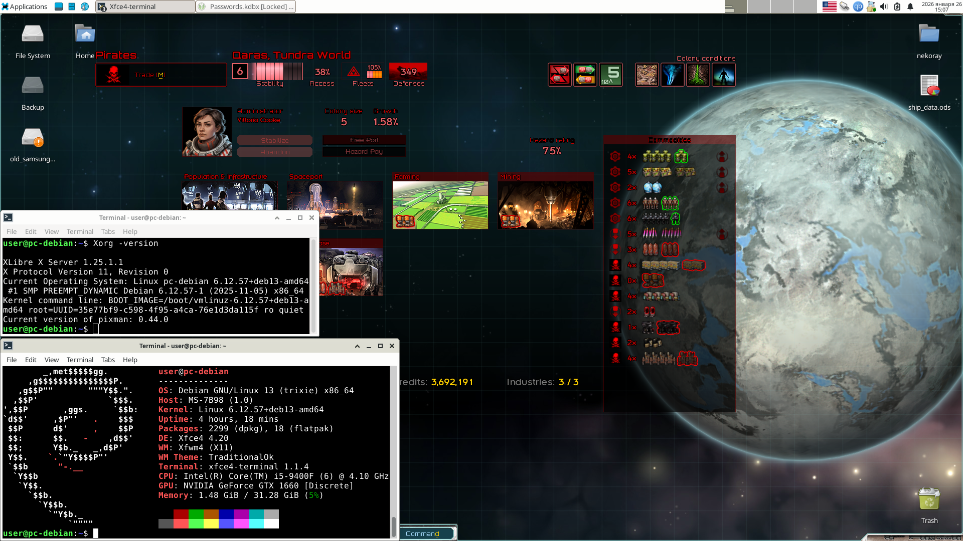Open the Farming industry image
The image size is (963, 541).
tap(440, 205)
